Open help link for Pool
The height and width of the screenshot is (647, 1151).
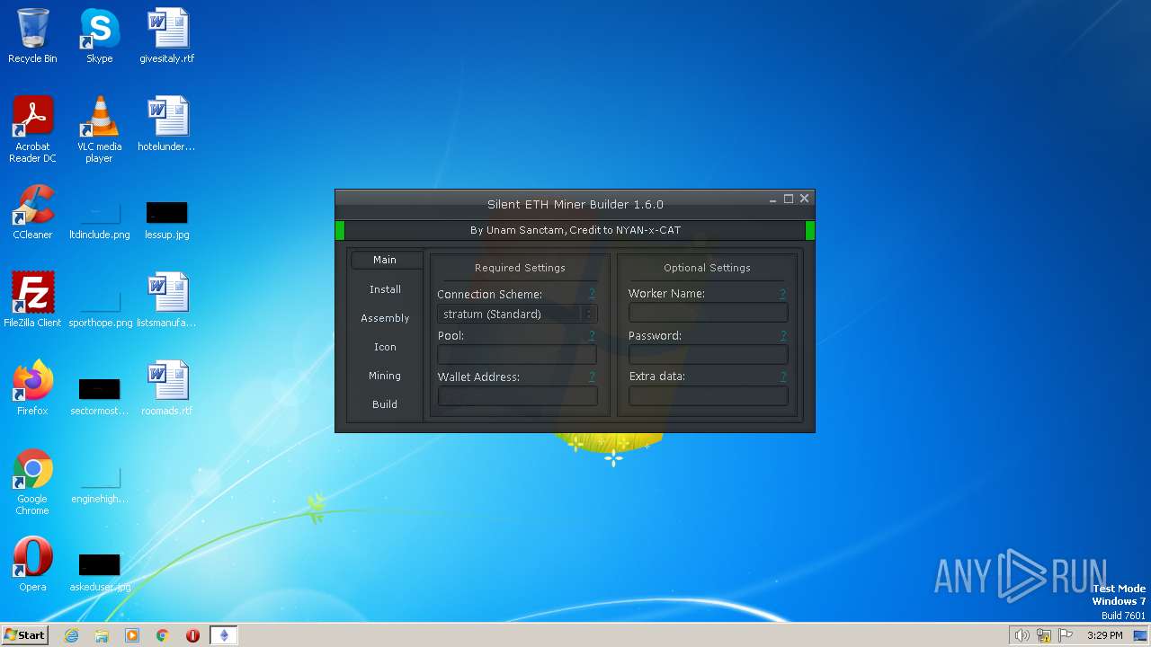pos(592,335)
